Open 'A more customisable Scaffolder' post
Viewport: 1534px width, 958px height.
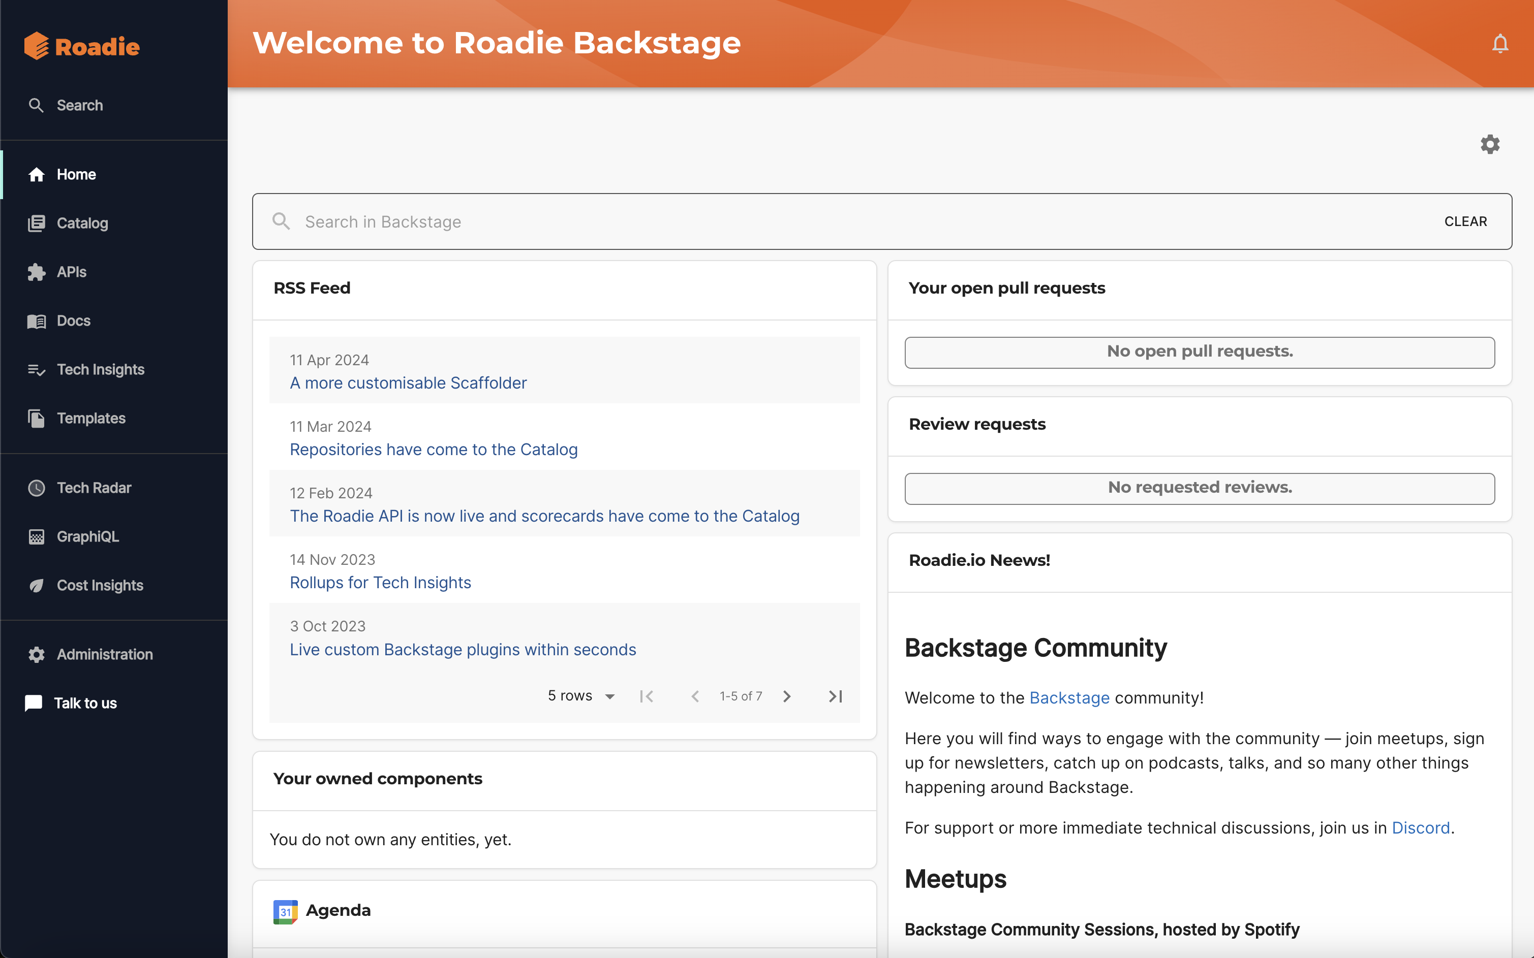[x=408, y=382]
